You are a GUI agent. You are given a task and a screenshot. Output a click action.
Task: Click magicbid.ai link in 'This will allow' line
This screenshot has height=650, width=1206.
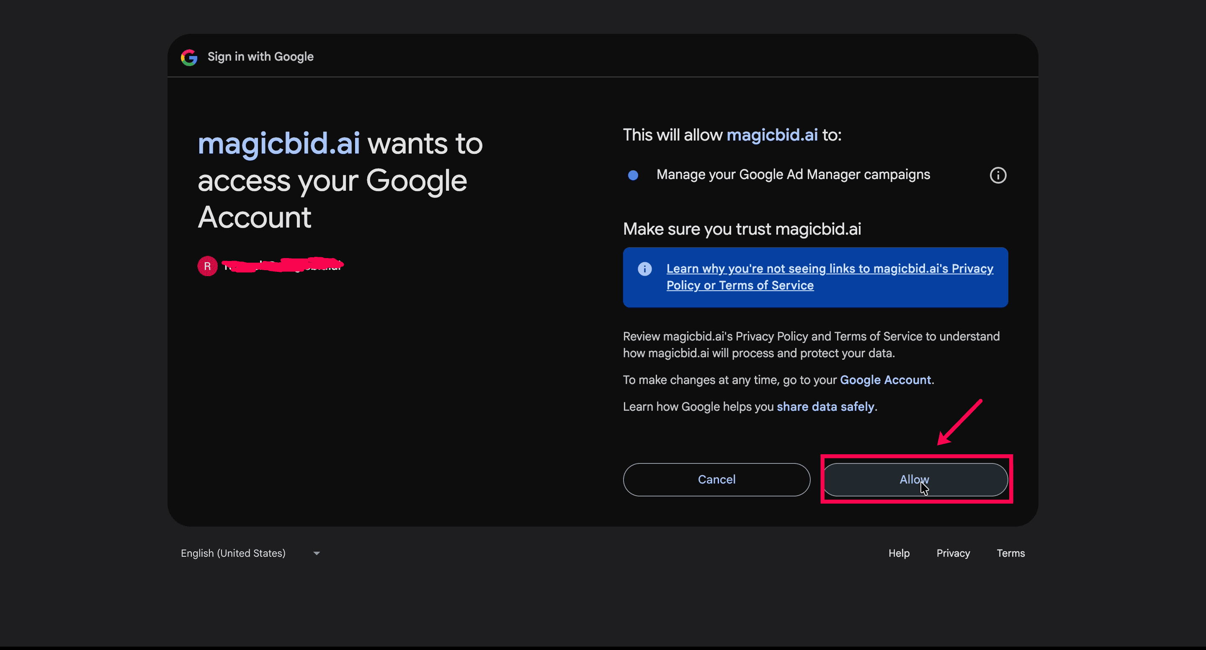pyautogui.click(x=772, y=135)
